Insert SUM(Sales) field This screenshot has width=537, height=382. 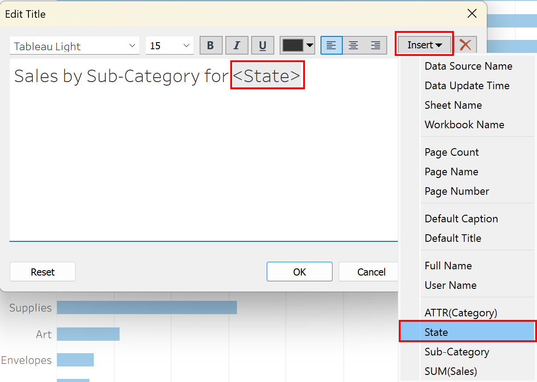coord(451,371)
